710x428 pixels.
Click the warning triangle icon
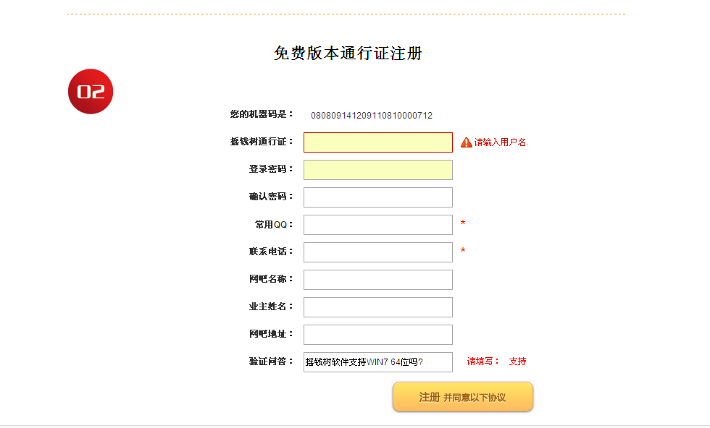(467, 143)
